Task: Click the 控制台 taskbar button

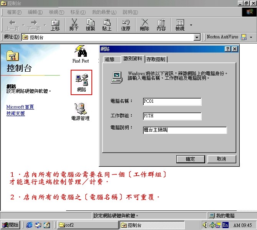Action: click(152, 225)
